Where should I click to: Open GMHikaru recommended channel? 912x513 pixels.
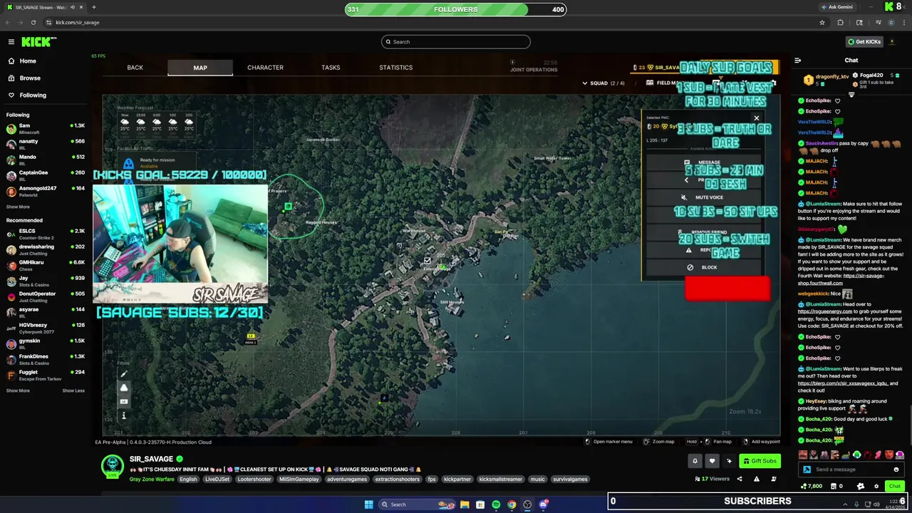click(x=45, y=266)
